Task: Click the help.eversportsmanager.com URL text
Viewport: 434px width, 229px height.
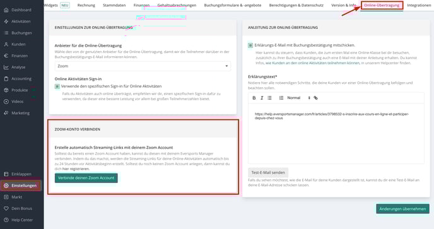Action: click(332, 116)
